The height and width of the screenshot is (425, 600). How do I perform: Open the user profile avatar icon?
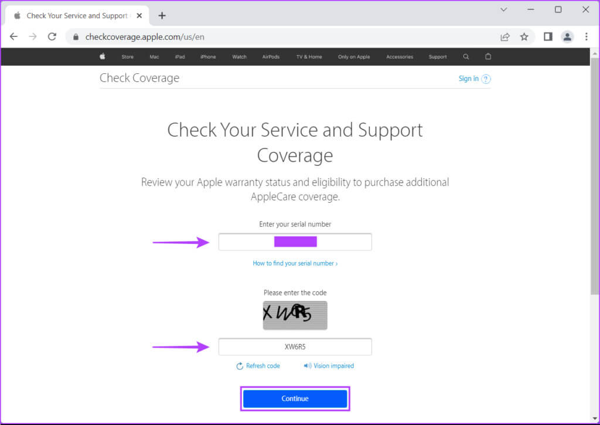567,37
